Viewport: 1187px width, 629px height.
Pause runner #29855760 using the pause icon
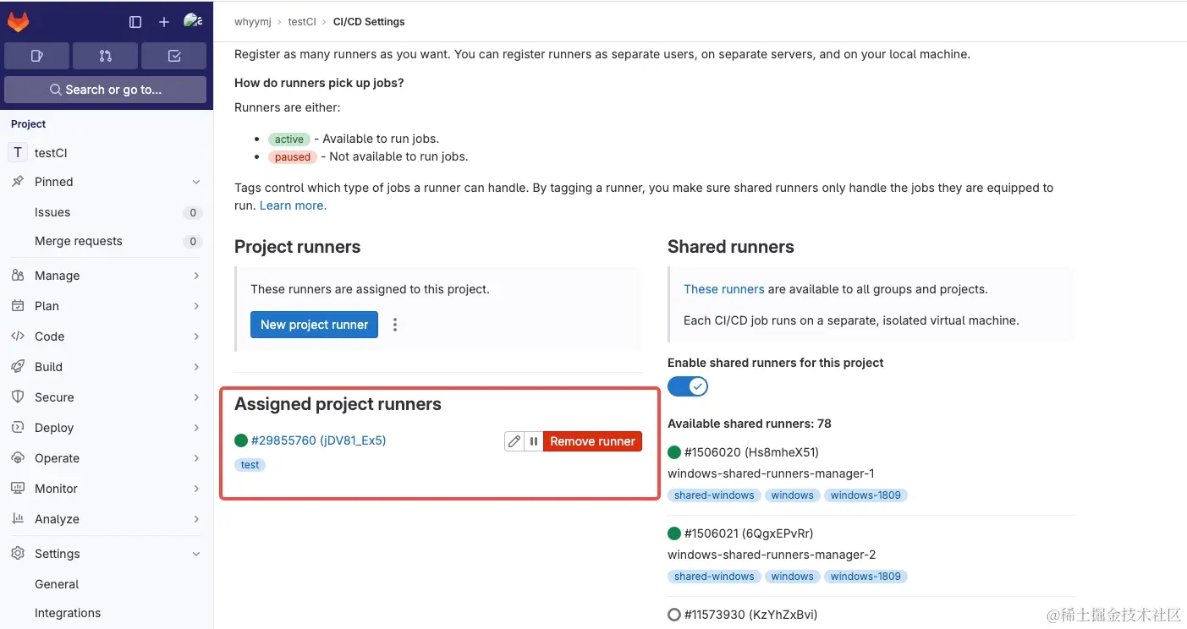point(534,440)
